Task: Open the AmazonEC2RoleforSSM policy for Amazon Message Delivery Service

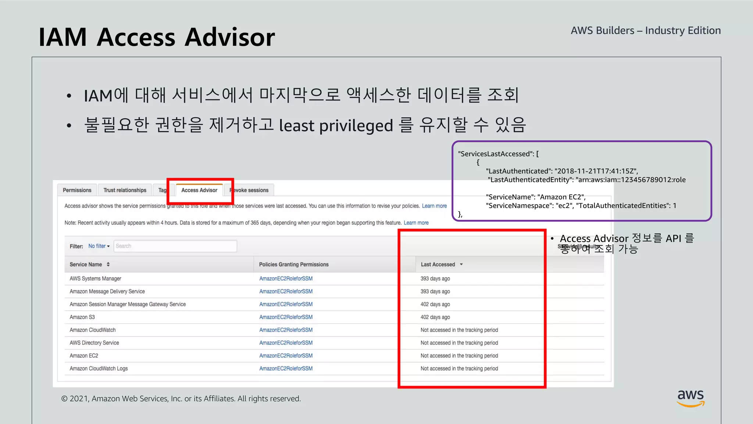Action: (286, 291)
